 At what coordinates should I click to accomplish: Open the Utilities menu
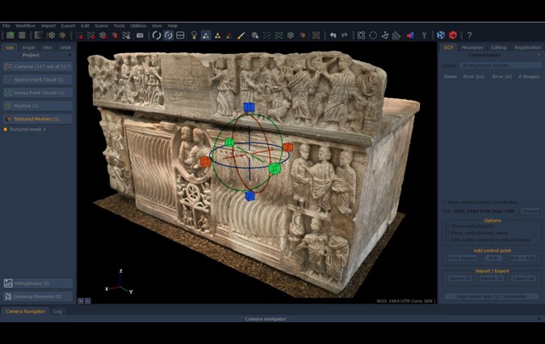click(138, 26)
